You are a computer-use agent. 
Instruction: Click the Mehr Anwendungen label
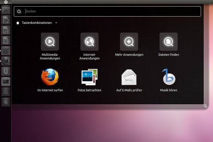tap(129, 55)
